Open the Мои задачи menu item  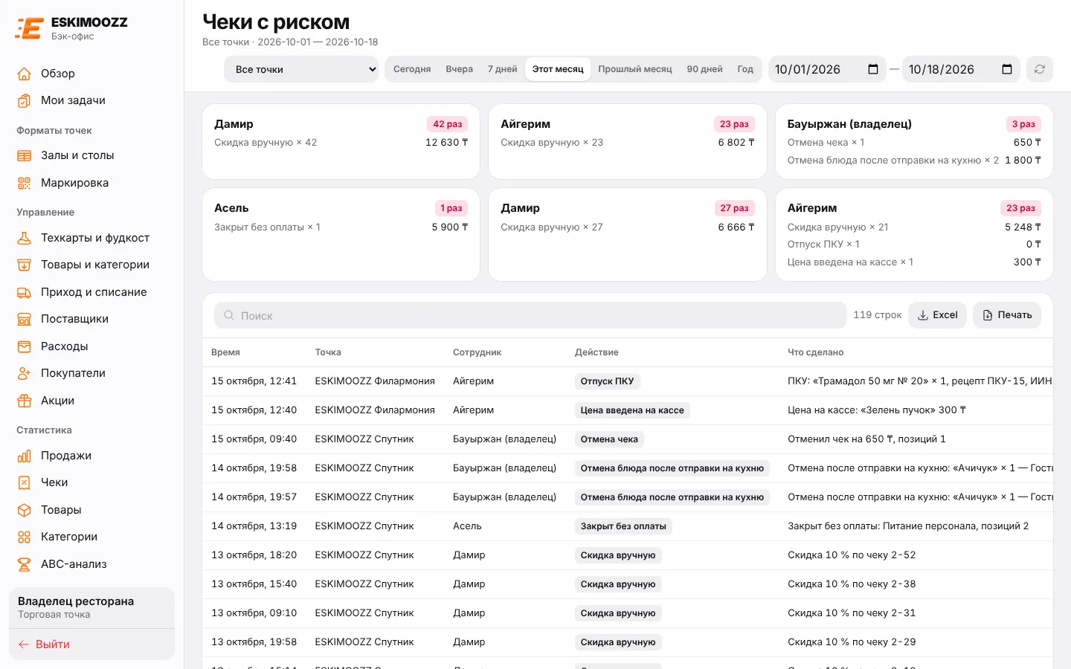pos(91,100)
